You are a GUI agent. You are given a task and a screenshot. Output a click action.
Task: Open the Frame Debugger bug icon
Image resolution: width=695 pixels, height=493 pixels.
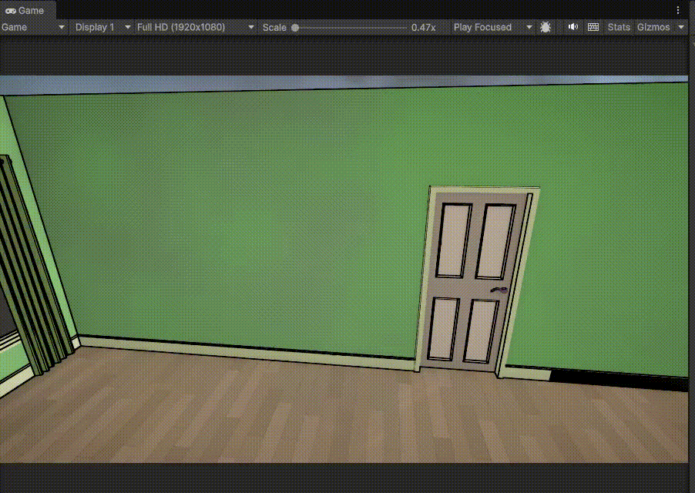546,27
